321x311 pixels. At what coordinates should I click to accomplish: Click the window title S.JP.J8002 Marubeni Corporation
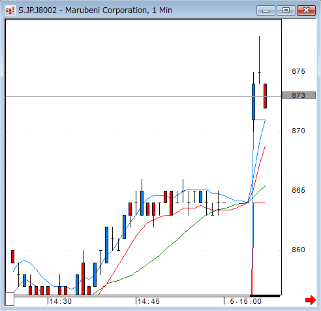[95, 10]
